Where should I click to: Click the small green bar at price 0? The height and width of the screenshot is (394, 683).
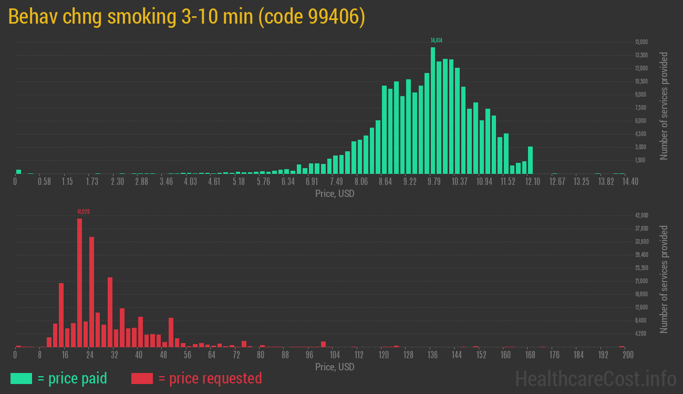pyautogui.click(x=18, y=171)
